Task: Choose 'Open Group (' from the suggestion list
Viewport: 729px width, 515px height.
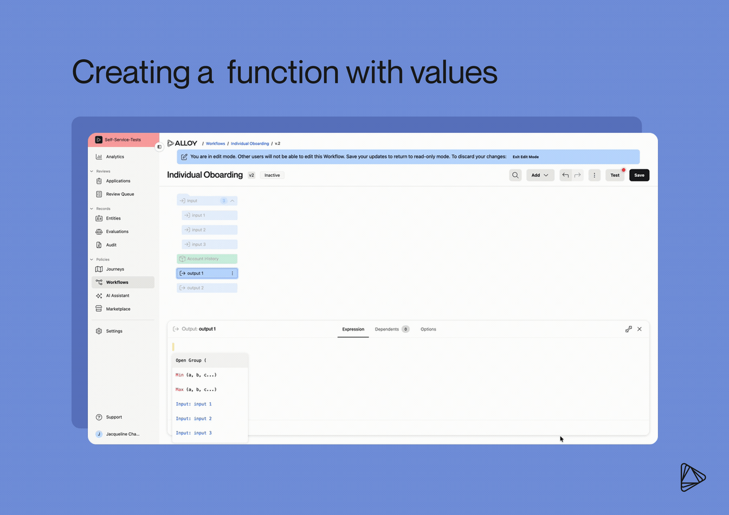Action: (210, 360)
